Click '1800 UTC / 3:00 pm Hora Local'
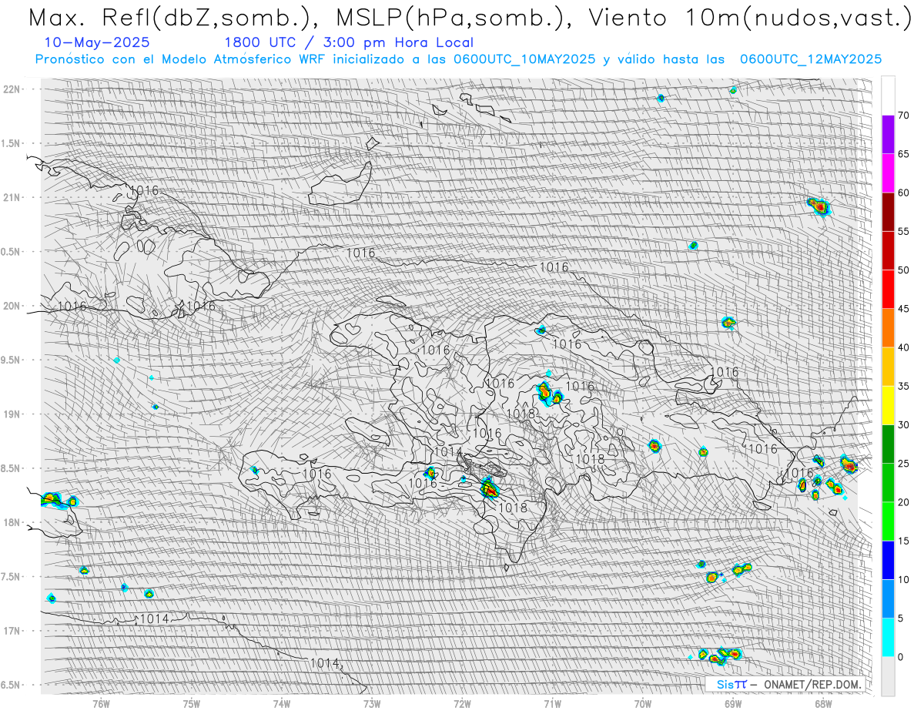Screen dimensions: 924x714 point(349,43)
